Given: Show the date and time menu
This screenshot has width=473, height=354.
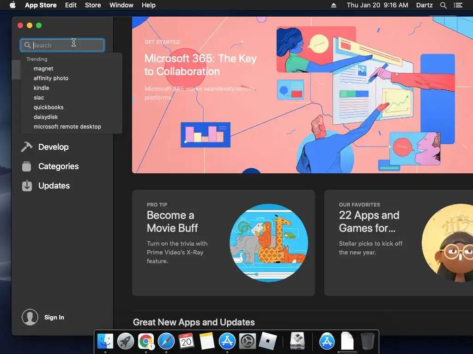Looking at the screenshot, I should pyautogui.click(x=377, y=5).
